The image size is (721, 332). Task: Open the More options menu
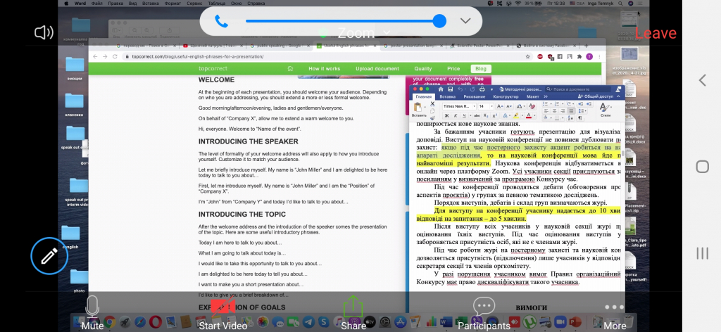pos(615,317)
